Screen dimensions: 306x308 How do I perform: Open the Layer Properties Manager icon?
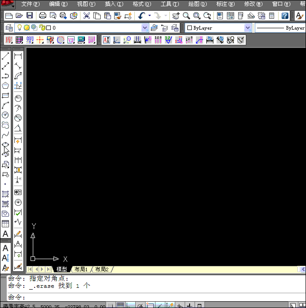(9, 28)
